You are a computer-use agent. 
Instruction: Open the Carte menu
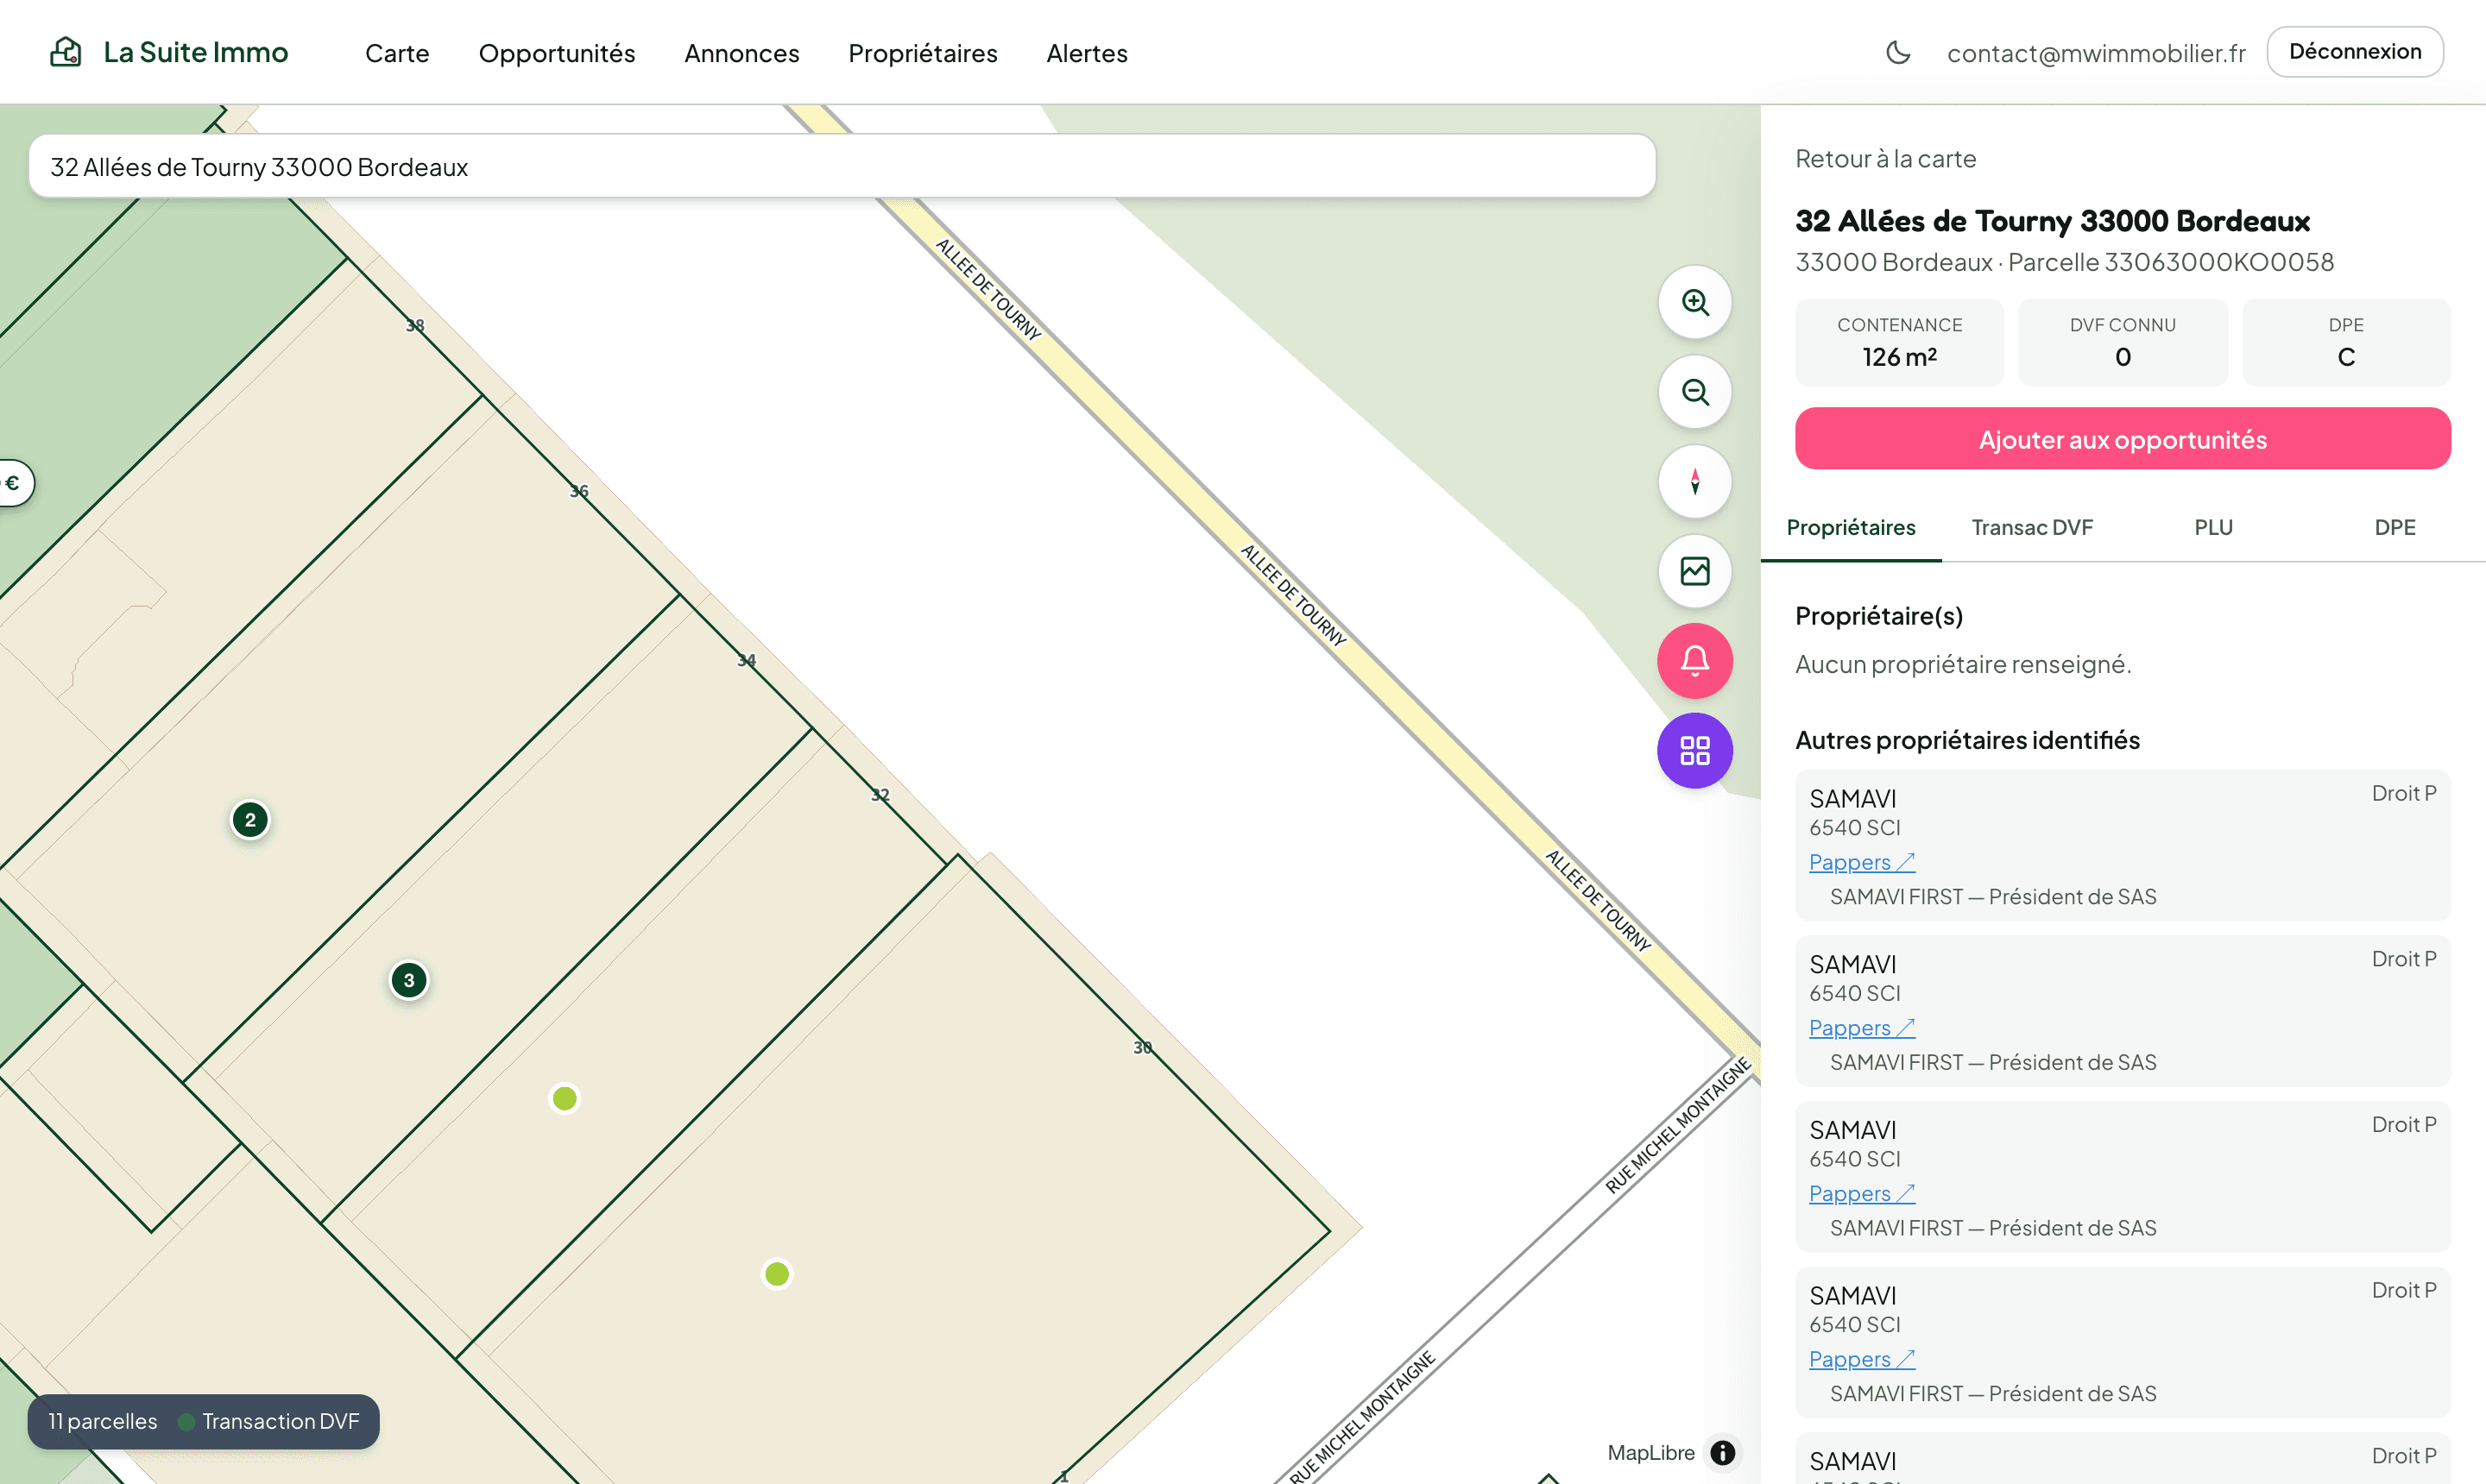point(397,53)
